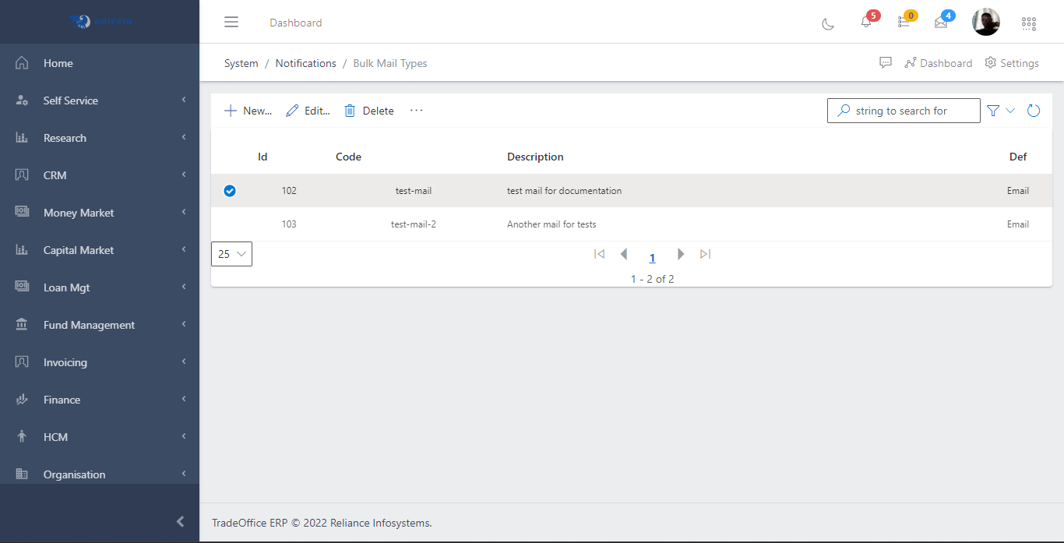This screenshot has width=1064, height=543.
Task: Open the page size dropdown showing 25
Action: tap(231, 254)
